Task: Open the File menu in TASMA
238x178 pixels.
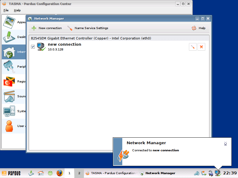Action: coord(6,10)
